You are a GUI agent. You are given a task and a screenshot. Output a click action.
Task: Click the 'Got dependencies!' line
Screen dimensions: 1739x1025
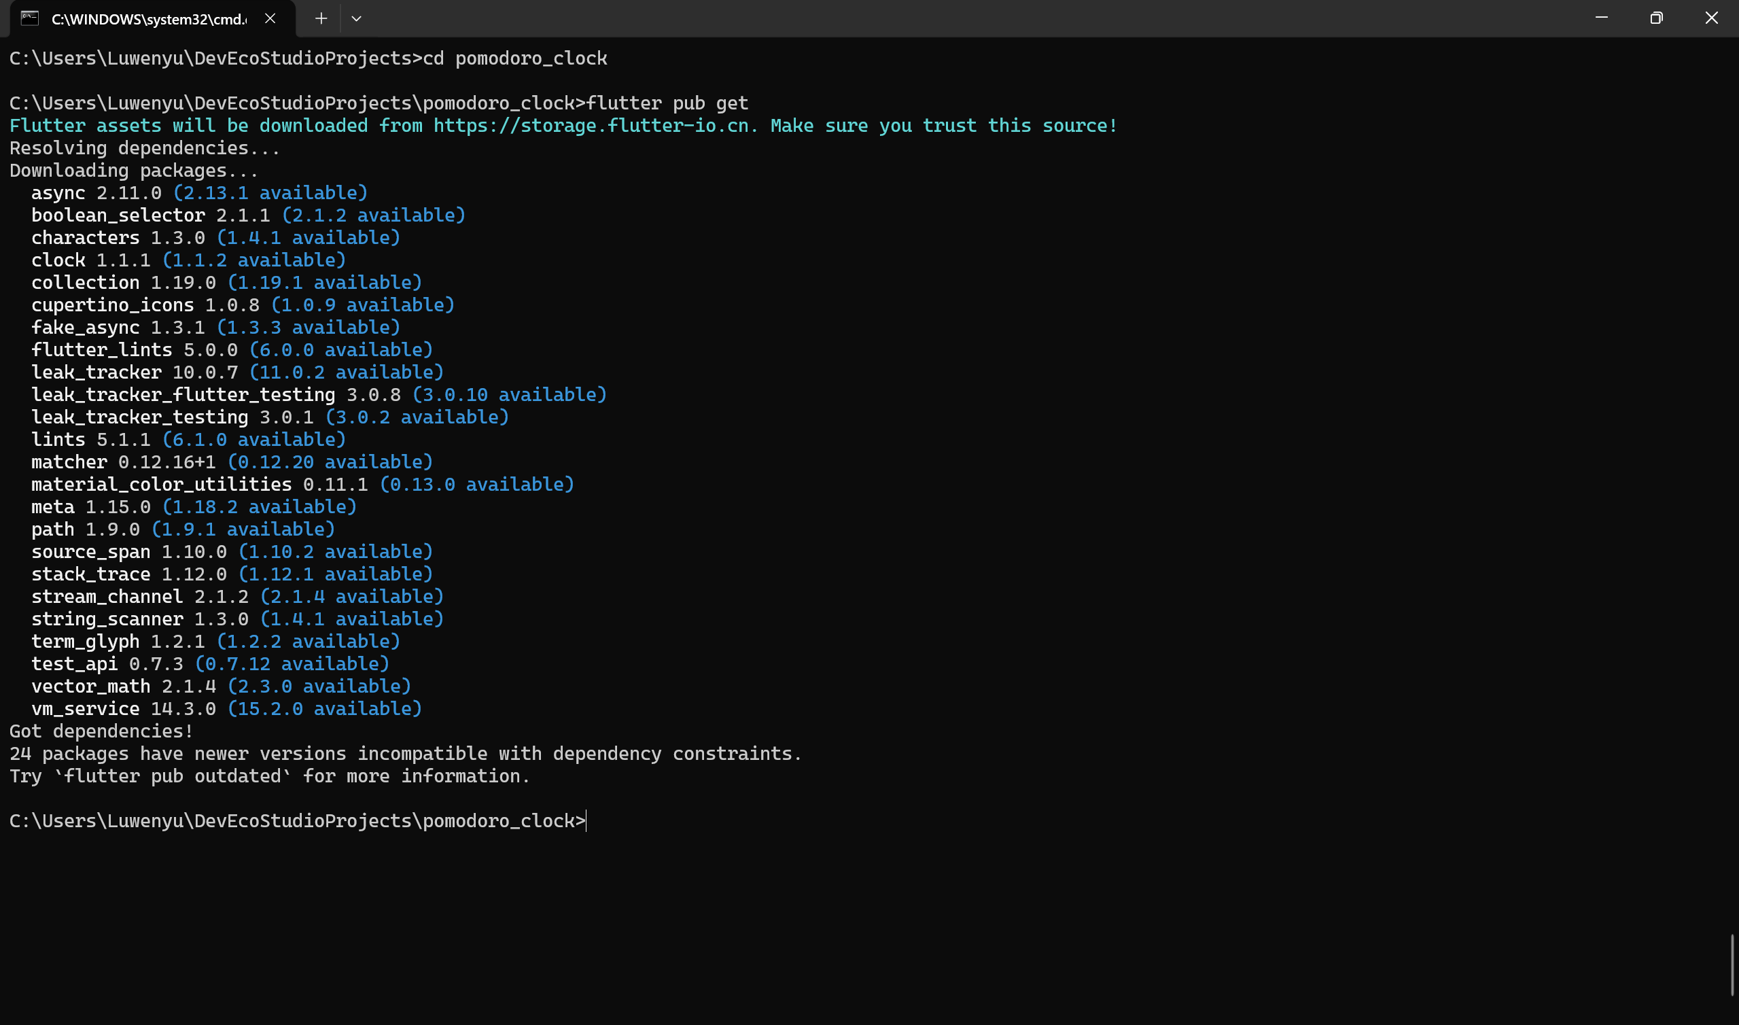[x=101, y=731]
